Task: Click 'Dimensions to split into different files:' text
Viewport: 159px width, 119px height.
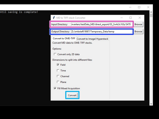Action: (x=72, y=60)
